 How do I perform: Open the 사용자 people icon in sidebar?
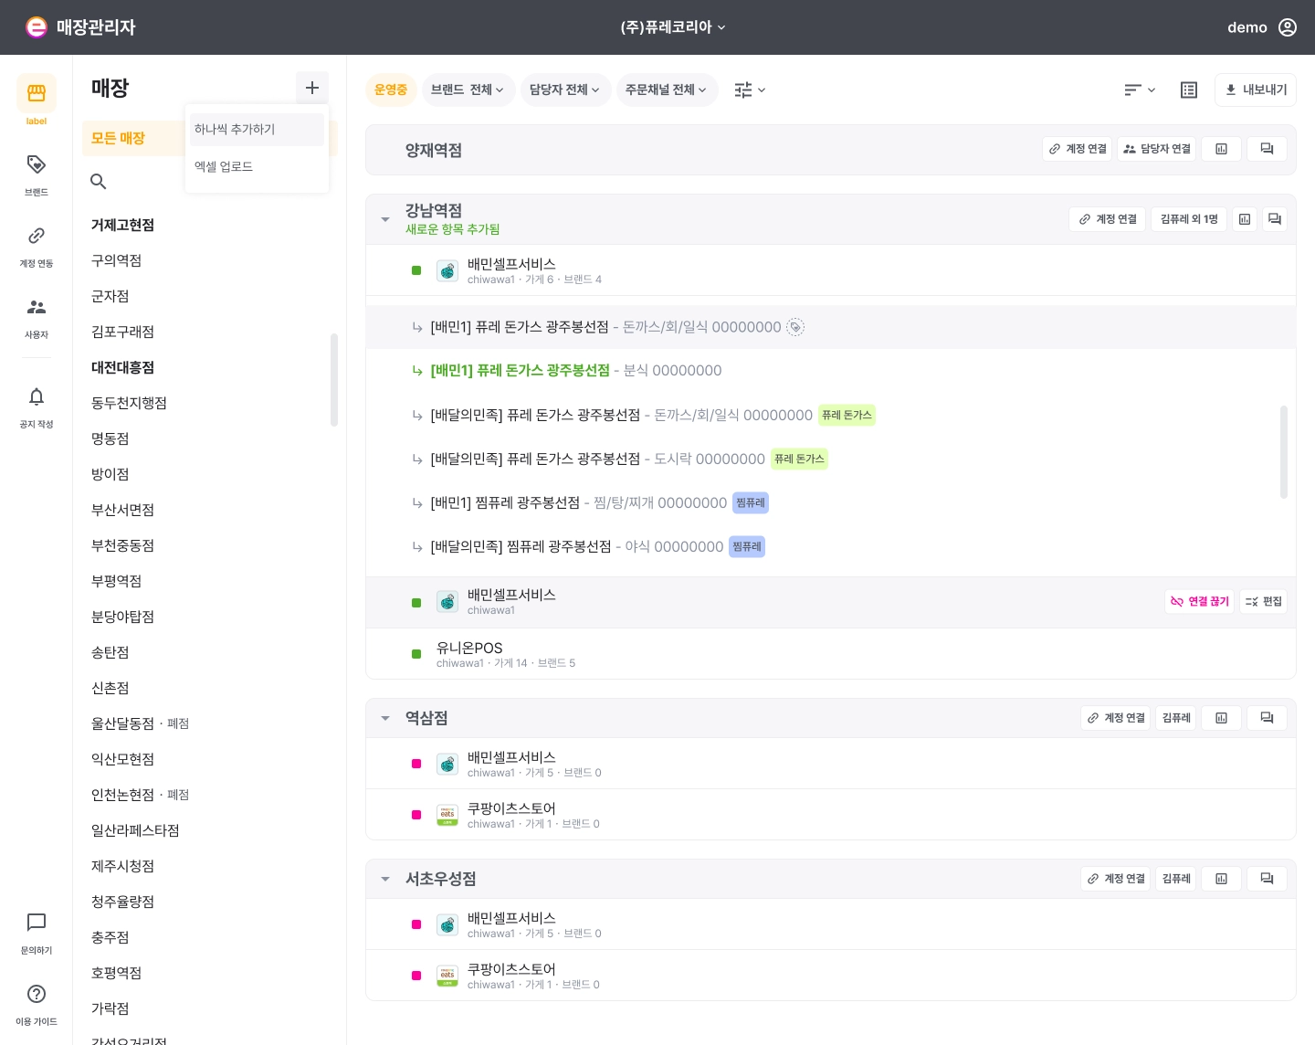coord(37,307)
